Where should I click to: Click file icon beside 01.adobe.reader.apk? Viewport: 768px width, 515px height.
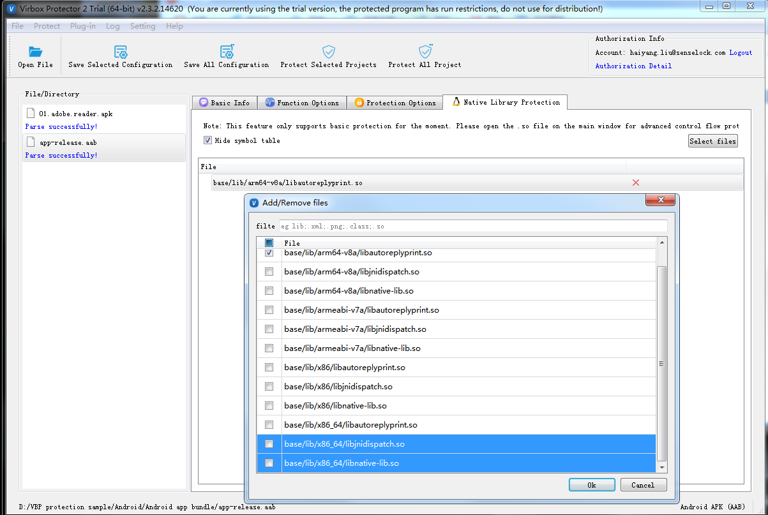(x=30, y=113)
